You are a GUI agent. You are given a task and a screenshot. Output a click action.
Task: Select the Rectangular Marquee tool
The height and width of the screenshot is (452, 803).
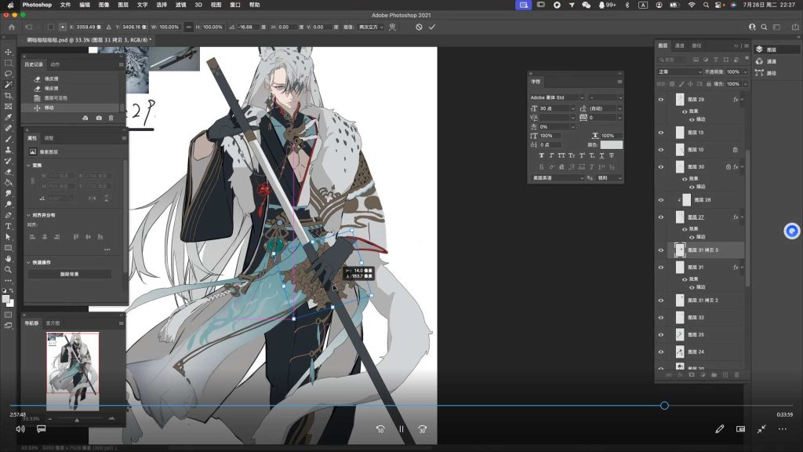tap(8, 63)
